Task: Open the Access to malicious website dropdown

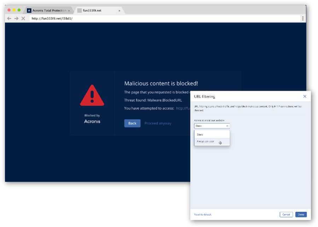Action: pos(212,126)
